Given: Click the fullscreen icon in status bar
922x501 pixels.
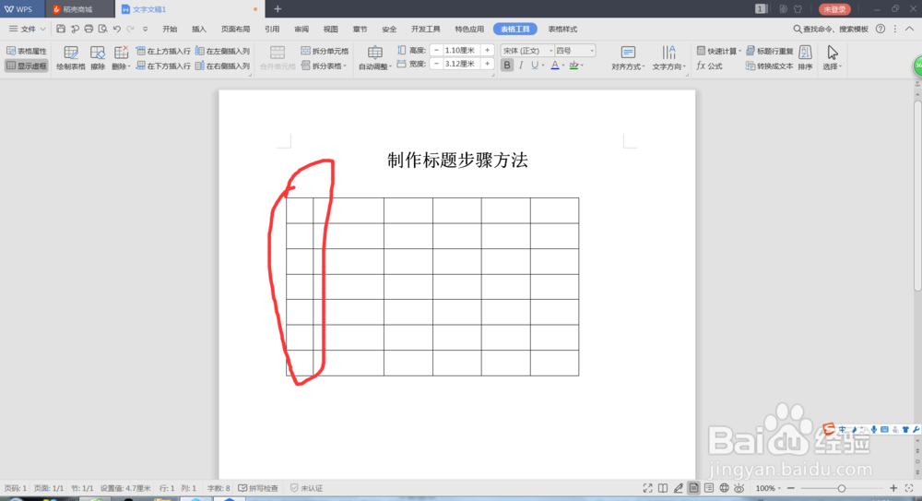Looking at the screenshot, I should click(647, 488).
